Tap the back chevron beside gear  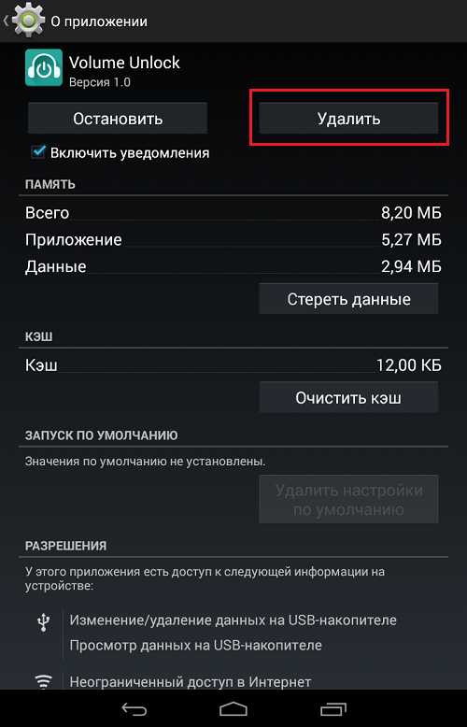[x=6, y=21]
